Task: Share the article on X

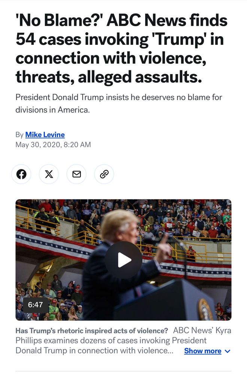Action: [49, 174]
